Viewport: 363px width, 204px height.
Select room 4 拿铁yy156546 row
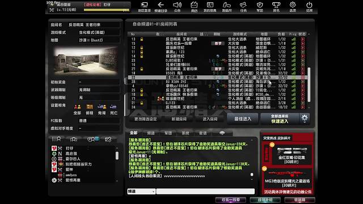click(218, 86)
